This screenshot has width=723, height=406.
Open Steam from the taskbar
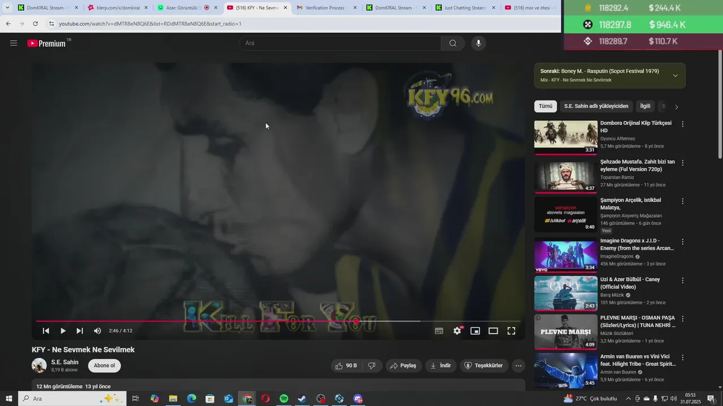pos(302,399)
